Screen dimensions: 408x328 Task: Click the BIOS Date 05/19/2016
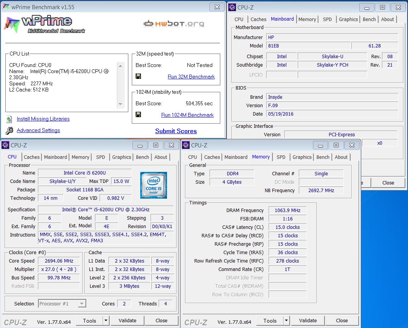tap(332, 114)
